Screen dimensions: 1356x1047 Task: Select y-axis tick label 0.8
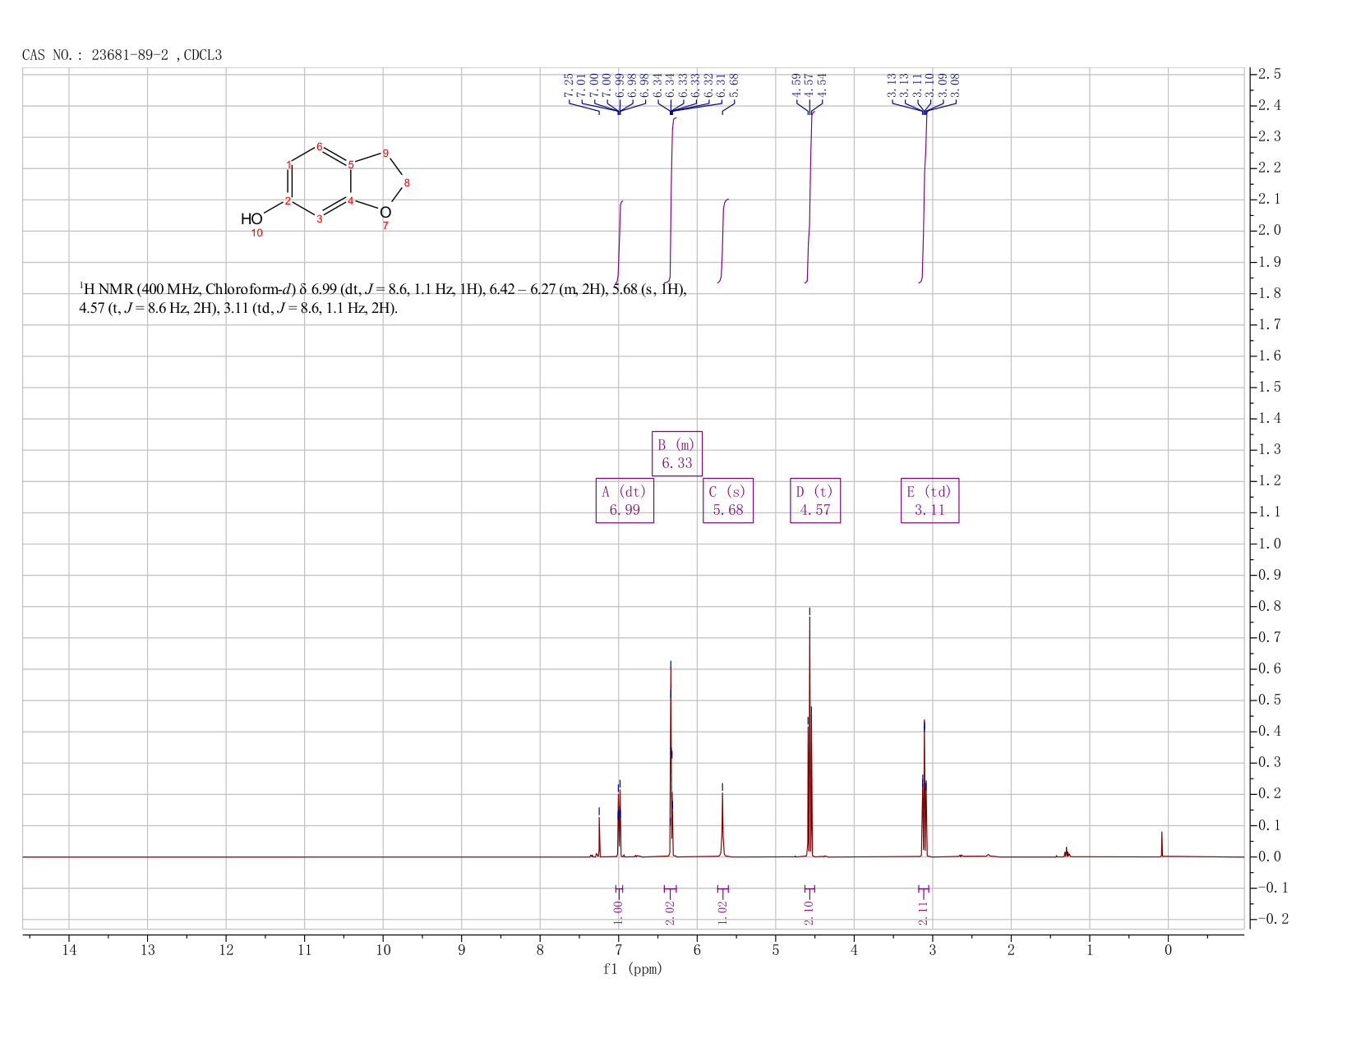click(1269, 607)
